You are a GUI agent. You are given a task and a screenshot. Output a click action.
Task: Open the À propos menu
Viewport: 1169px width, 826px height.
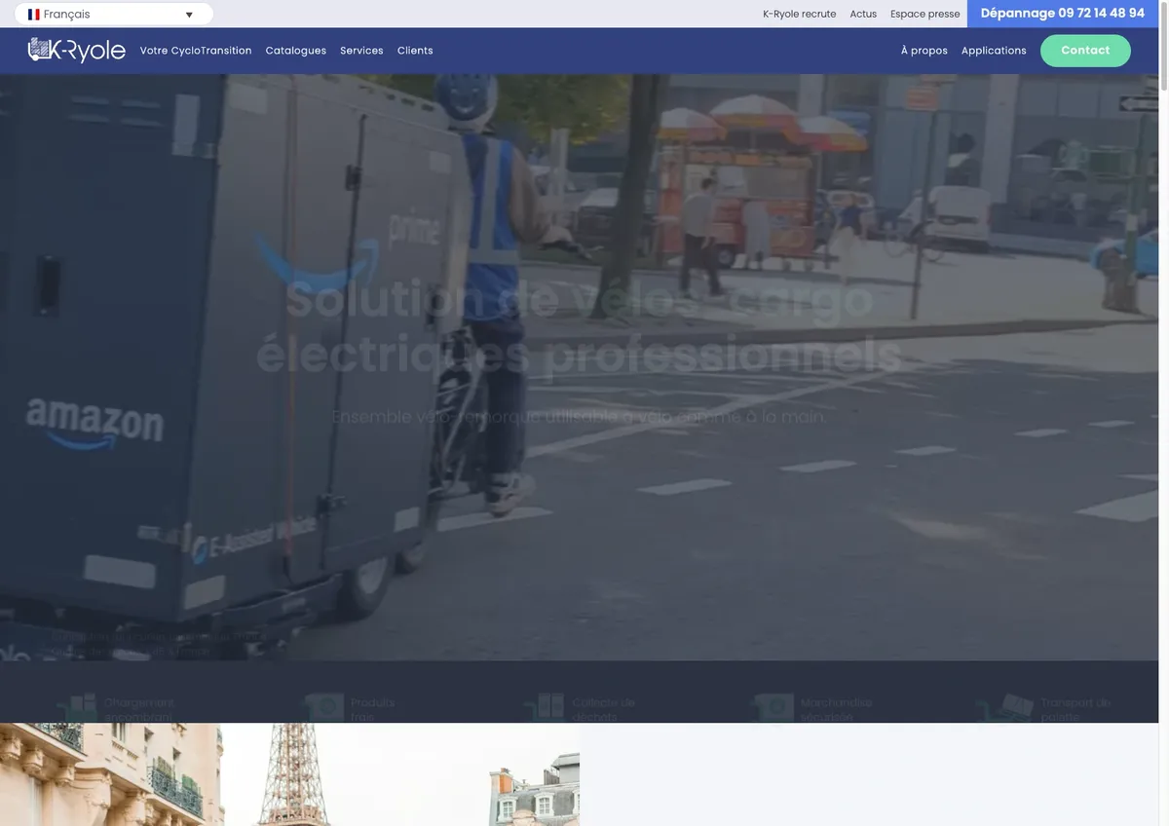pyautogui.click(x=924, y=51)
